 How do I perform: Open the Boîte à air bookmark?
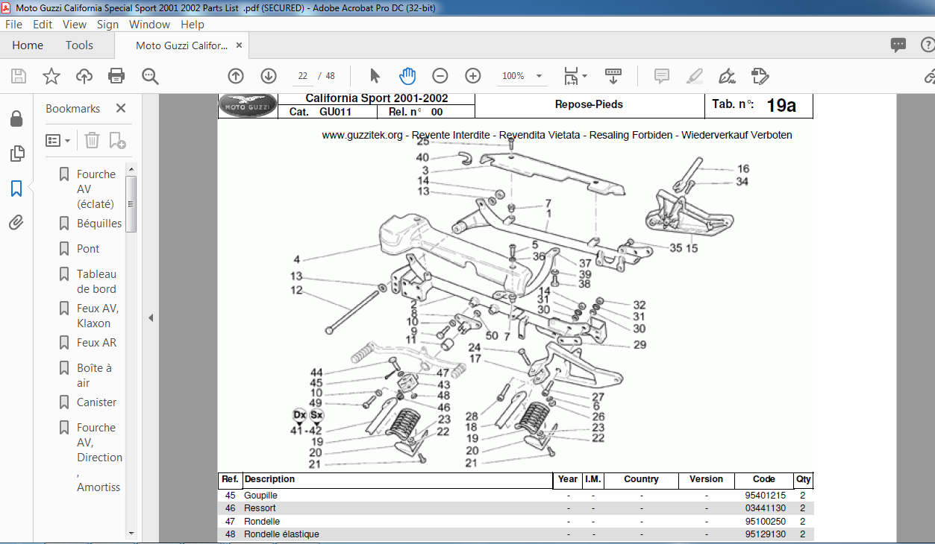pyautogui.click(x=95, y=375)
